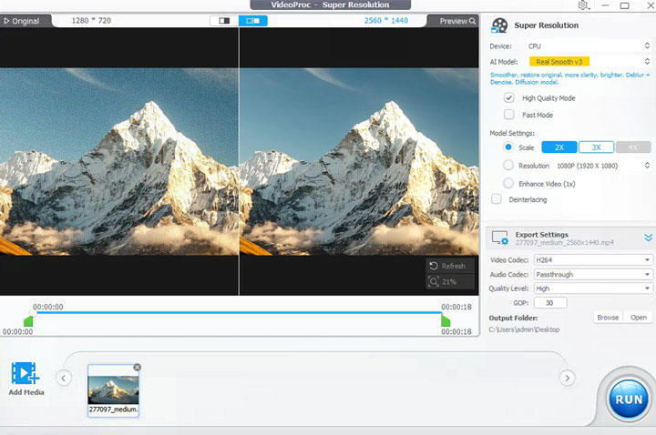The image size is (656, 435).
Task: Click the Refresh preview button
Action: (x=450, y=266)
